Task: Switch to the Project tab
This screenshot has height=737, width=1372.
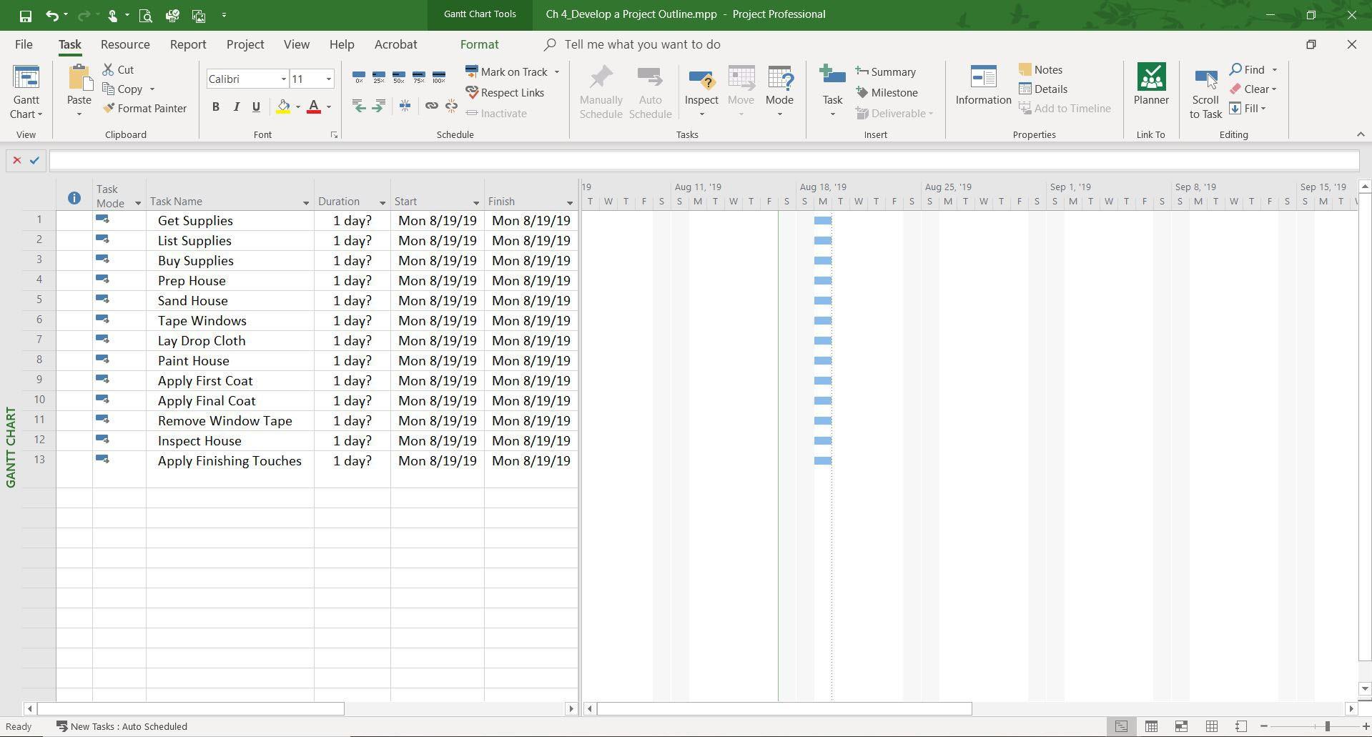Action: [x=245, y=44]
